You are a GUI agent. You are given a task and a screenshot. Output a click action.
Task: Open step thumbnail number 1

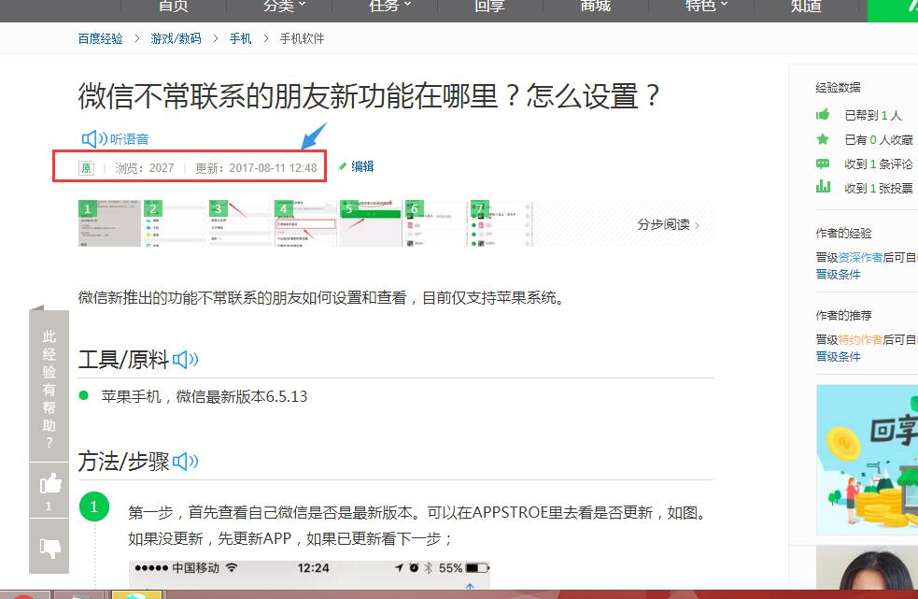(109, 223)
